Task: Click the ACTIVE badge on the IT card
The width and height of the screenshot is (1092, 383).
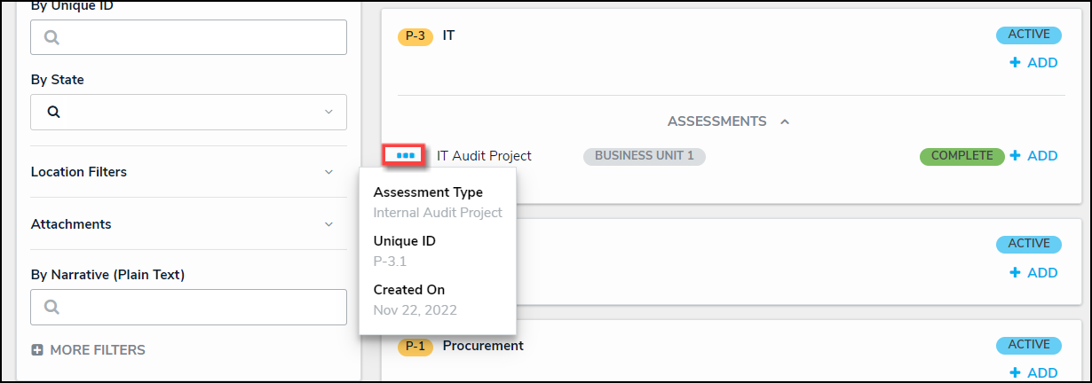Action: pyautogui.click(x=1028, y=35)
